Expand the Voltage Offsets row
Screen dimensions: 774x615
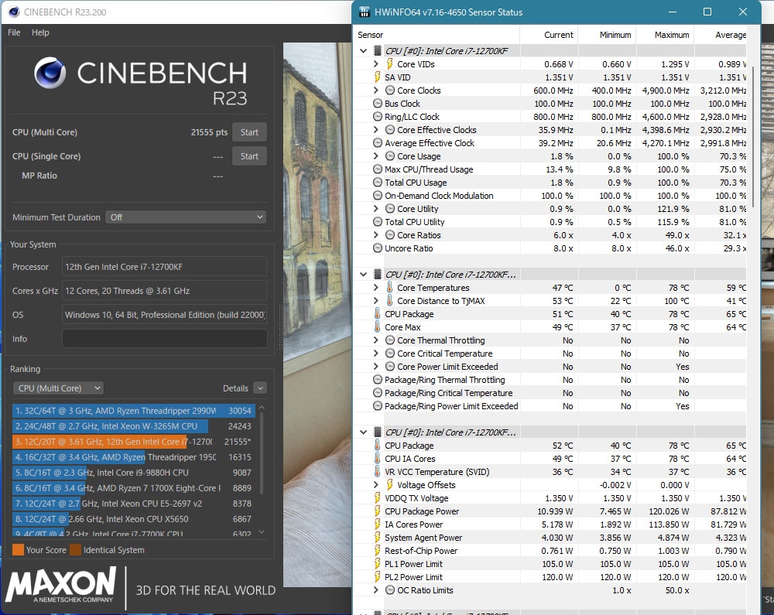(x=375, y=485)
